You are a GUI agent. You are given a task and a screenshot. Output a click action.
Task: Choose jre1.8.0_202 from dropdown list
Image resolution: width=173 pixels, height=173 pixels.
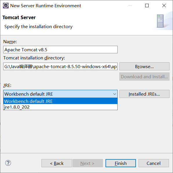pos(60,107)
